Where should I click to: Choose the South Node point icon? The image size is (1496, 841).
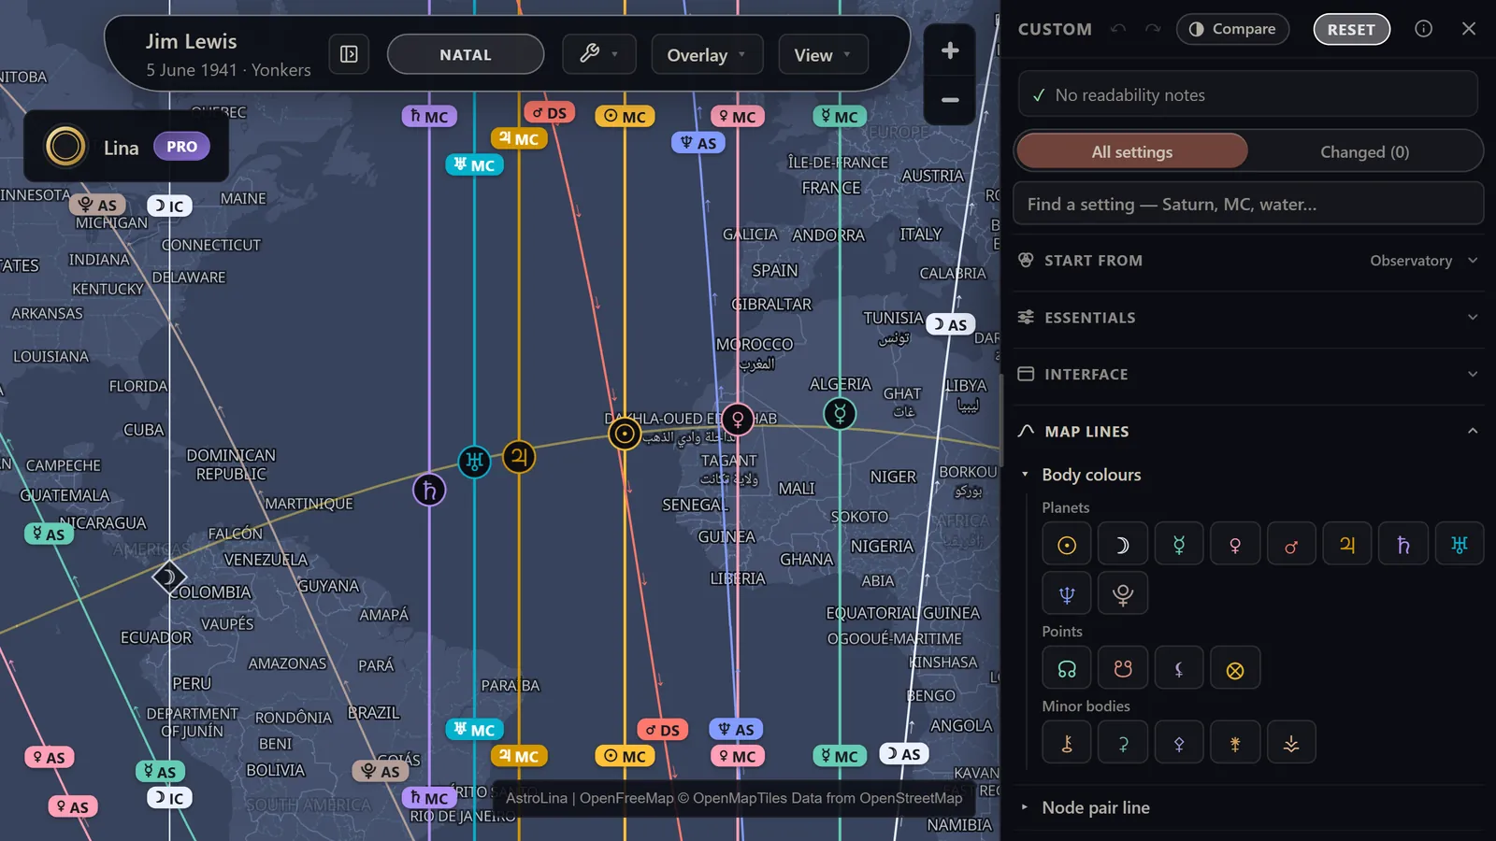pos(1123,669)
